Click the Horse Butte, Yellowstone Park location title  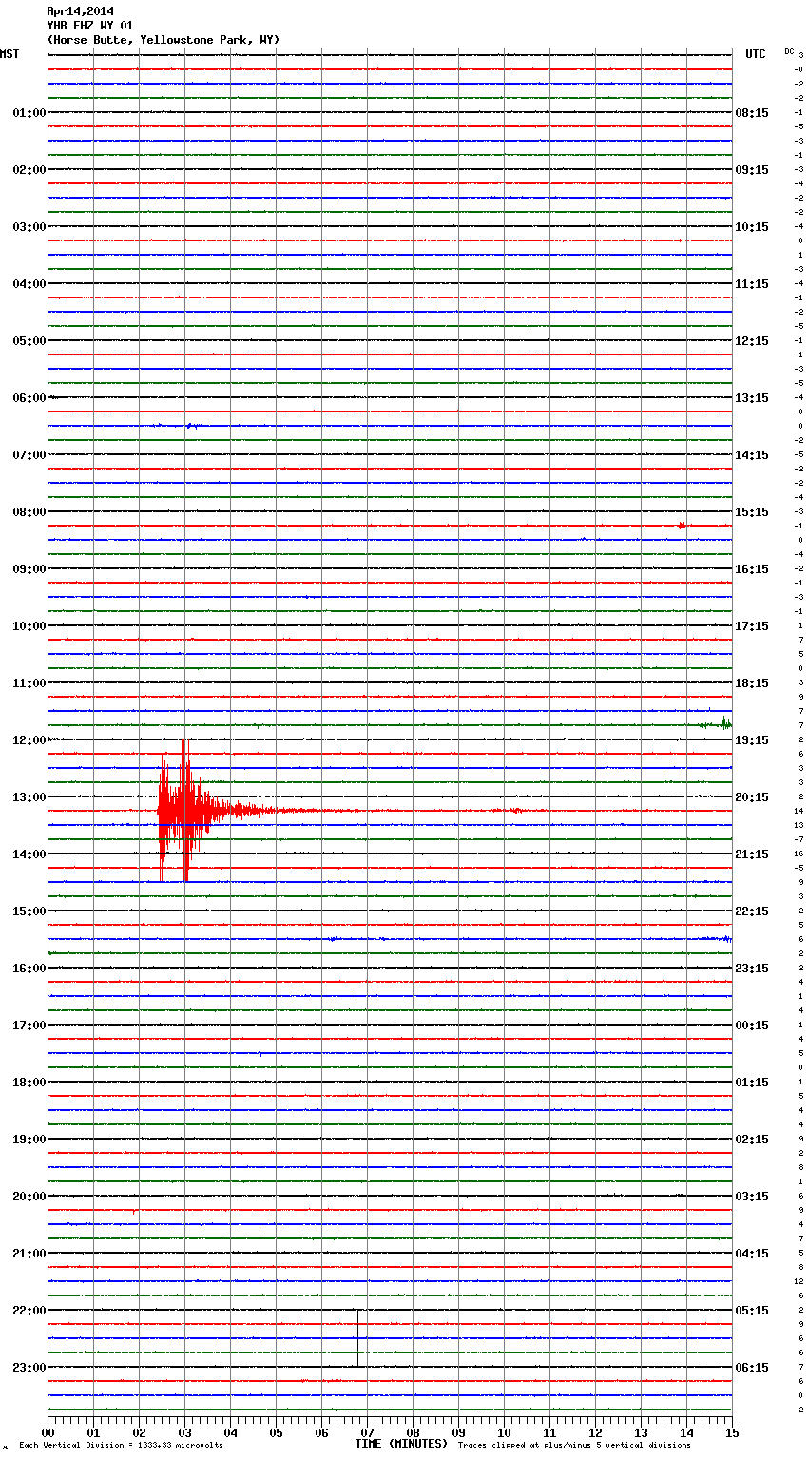point(164,40)
